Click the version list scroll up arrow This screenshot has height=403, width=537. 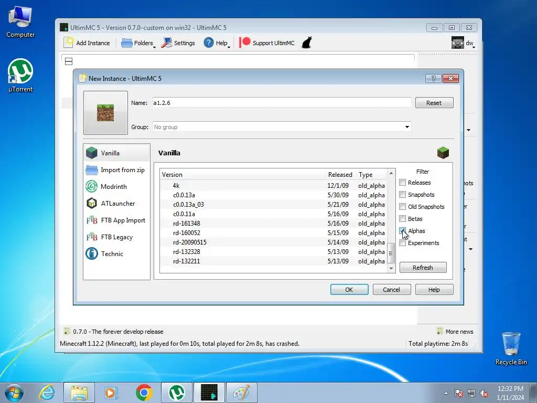(x=391, y=173)
